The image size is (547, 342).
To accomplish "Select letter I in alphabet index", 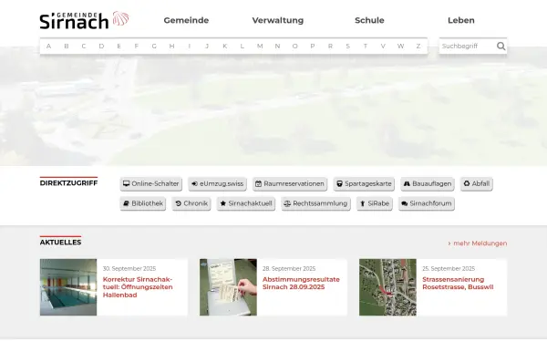I will [x=190, y=47].
